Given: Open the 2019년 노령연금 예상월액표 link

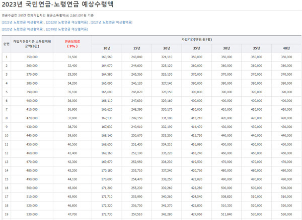Looking at the screenshot, I should (x=67, y=30).
